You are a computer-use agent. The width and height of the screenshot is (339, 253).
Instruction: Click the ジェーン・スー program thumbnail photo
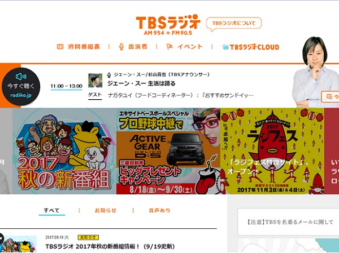[x=95, y=81]
